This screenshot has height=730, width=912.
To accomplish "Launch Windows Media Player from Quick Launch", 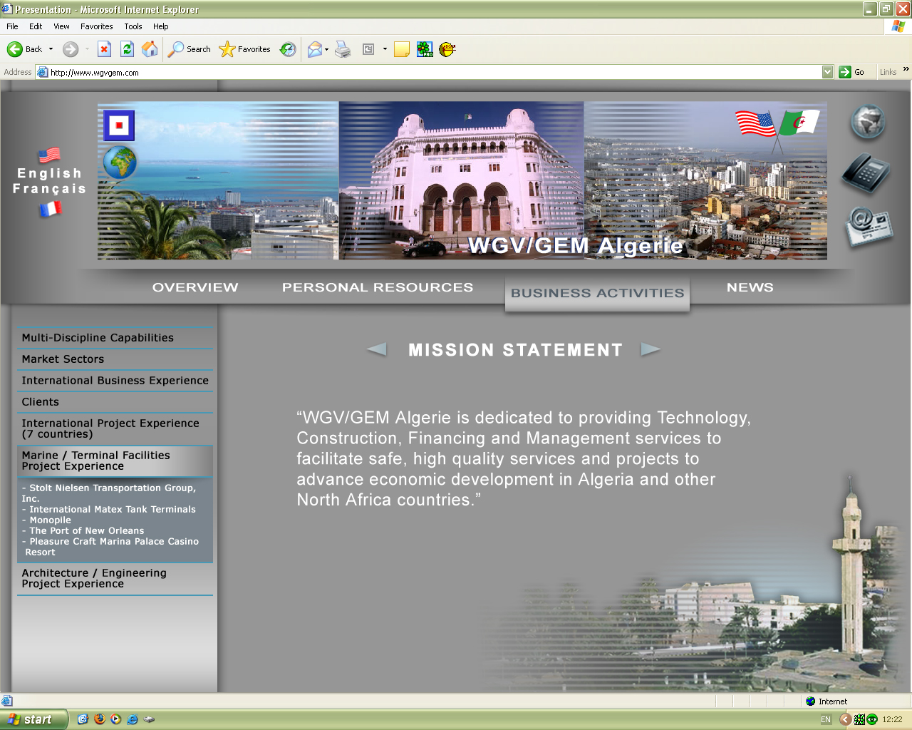I will tap(115, 719).
